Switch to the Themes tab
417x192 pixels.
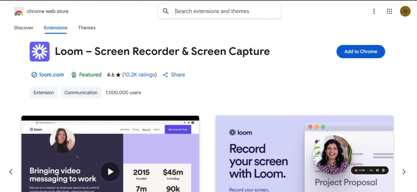point(87,28)
